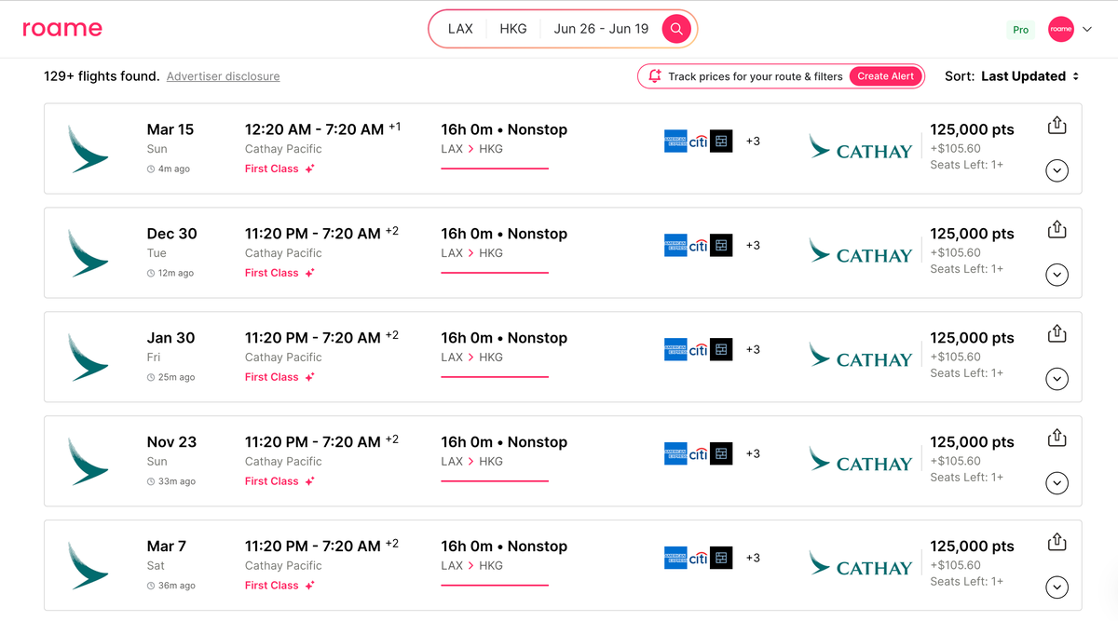The image size is (1118, 621).
Task: Click the Pro badge
Action: coord(1021,30)
